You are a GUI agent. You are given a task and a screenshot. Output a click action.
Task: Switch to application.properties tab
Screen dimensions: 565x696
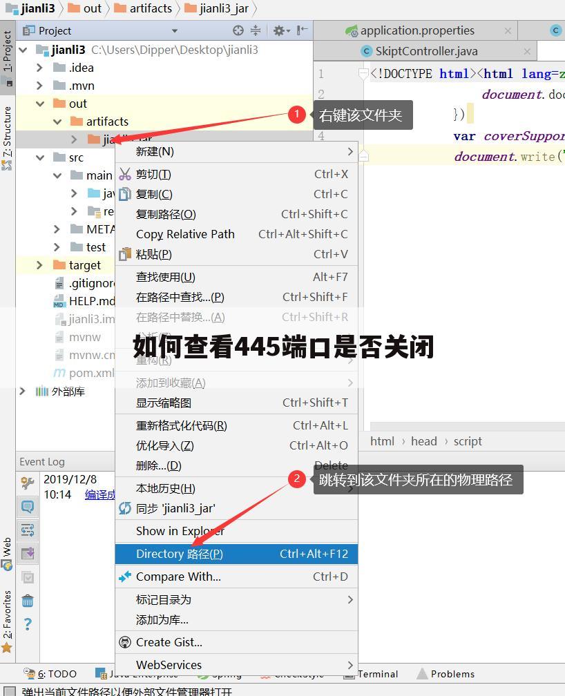point(416,30)
